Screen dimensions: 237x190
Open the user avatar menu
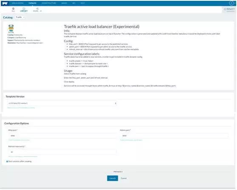tap(231, 3)
